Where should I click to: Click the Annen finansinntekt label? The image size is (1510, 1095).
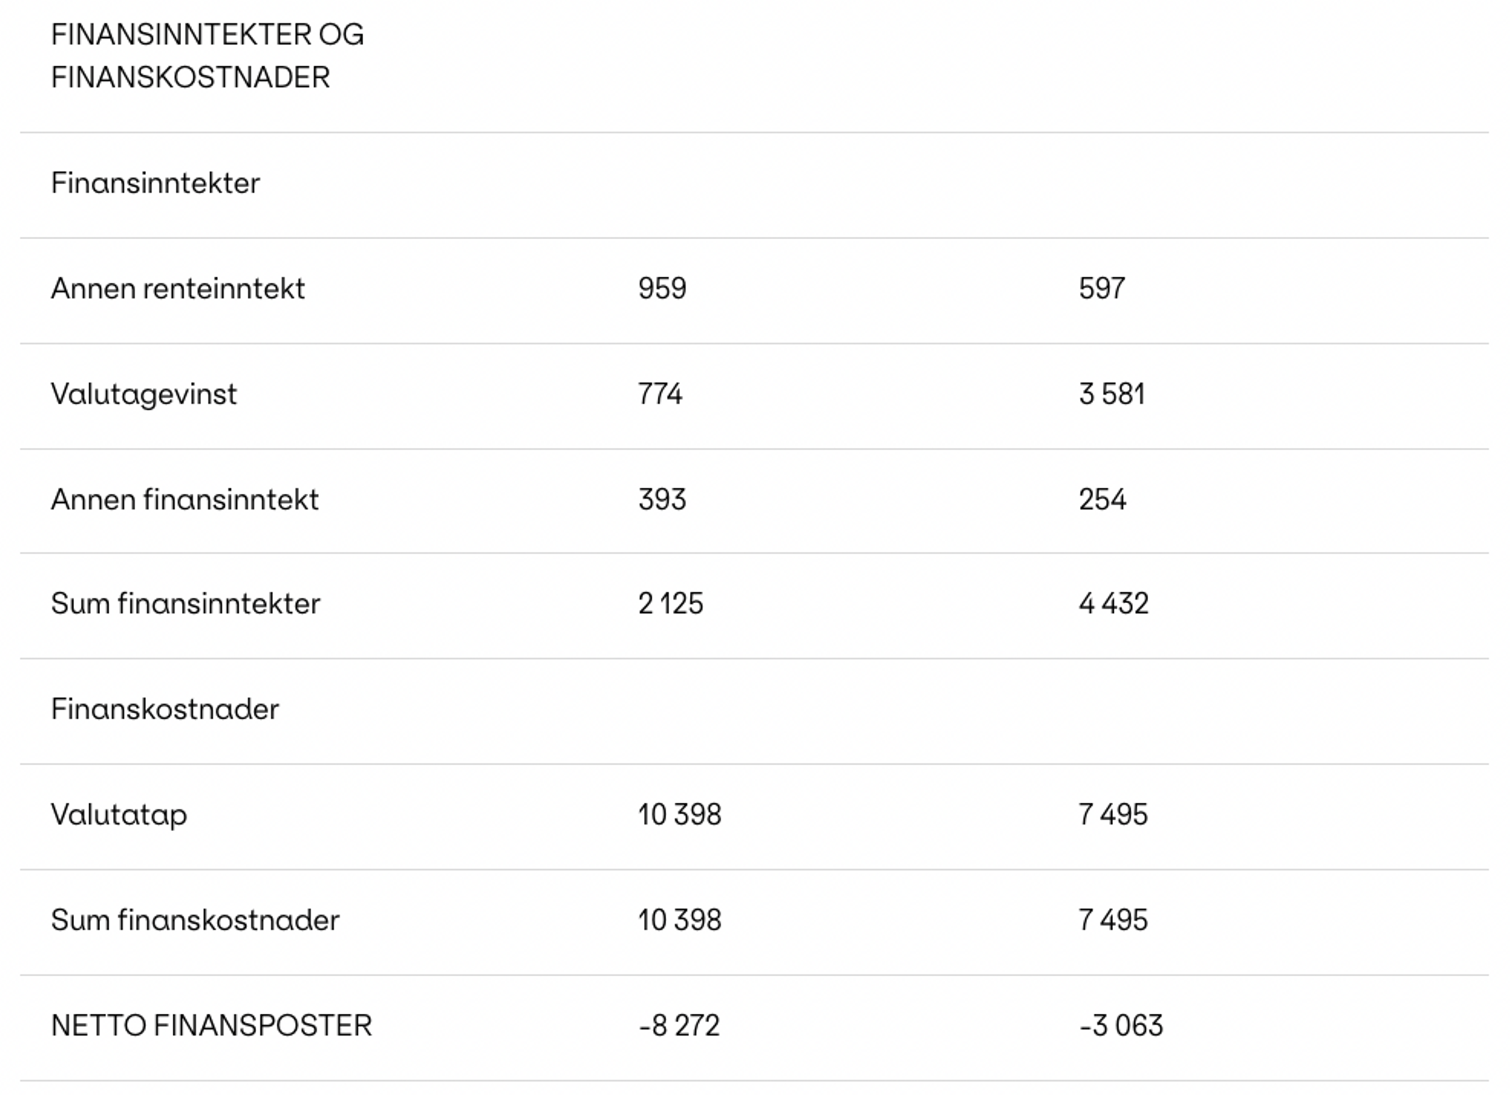coord(184,500)
